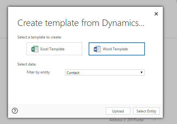Click the 'Filter by entity' label
This screenshot has width=177, height=124.
[x=38, y=72]
